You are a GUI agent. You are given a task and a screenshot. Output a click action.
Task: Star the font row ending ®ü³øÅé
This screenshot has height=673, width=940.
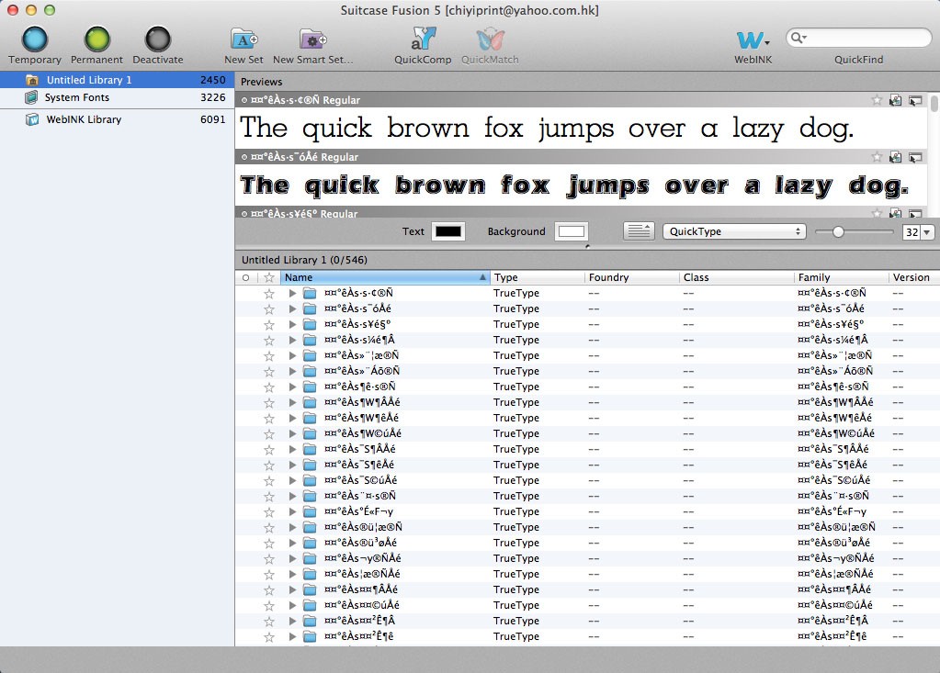[269, 543]
